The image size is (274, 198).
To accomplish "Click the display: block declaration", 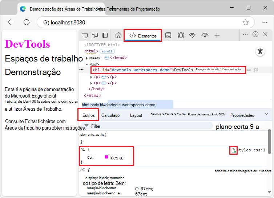I will (97, 178).
